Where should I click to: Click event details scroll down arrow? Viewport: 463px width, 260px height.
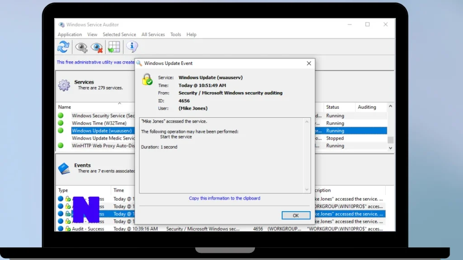(307, 190)
